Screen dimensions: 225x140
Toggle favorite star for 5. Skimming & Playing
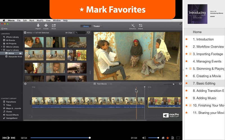[186, 69]
